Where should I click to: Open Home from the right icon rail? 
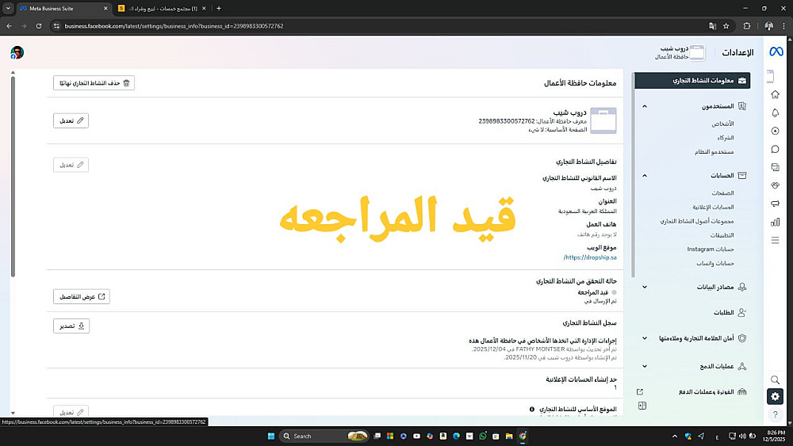(x=775, y=94)
